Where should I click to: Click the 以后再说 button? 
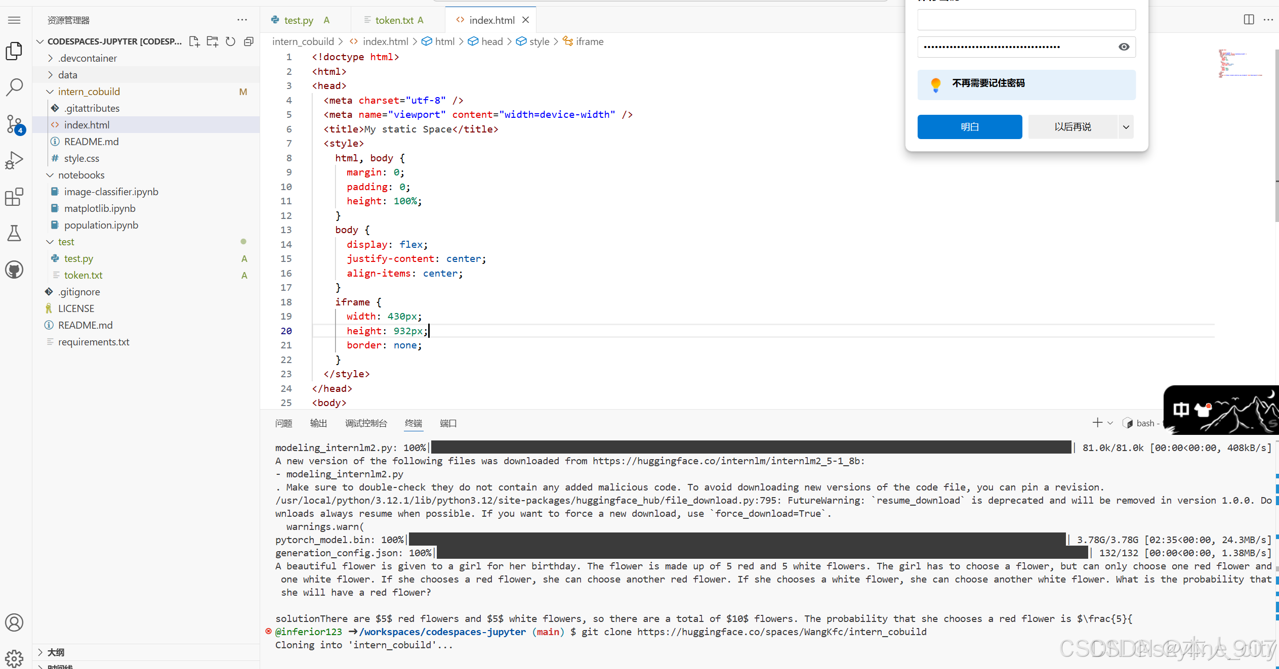click(x=1072, y=127)
